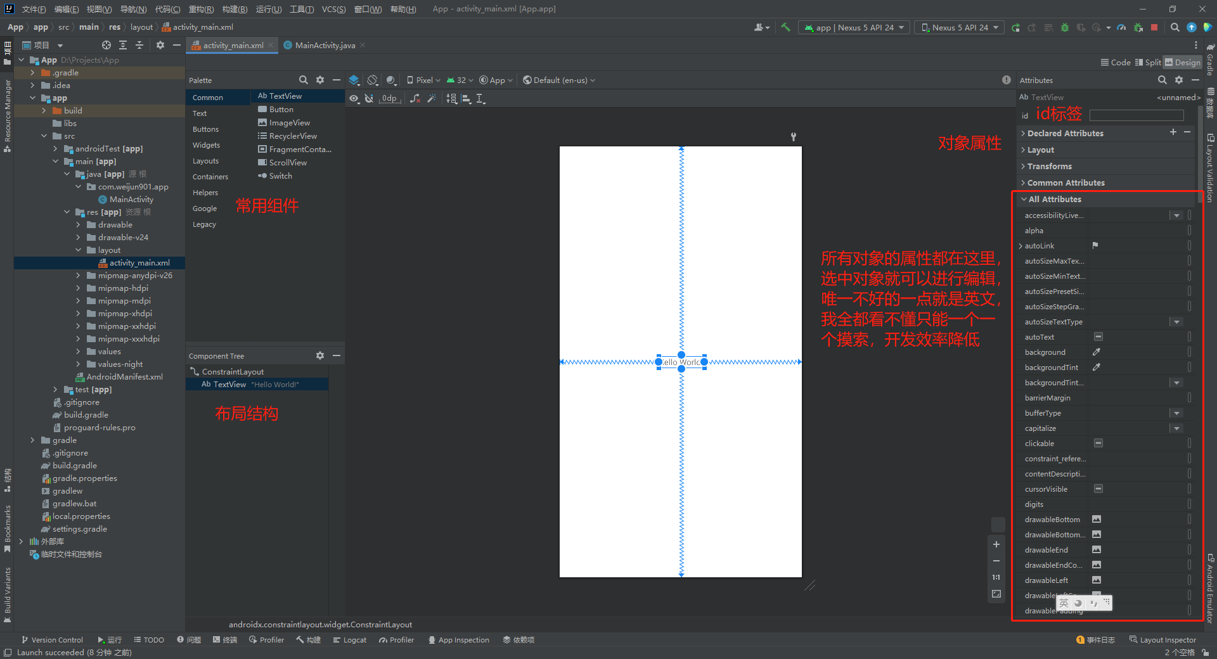Viewport: 1217px width, 659px height.
Task: Open the Logcat tool window
Action: 350,640
